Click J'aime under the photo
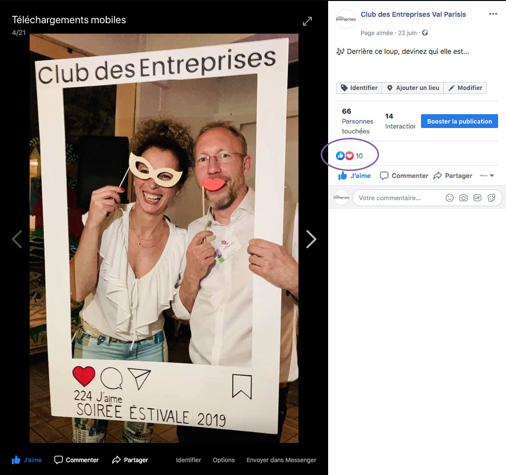Screen dimensions: 506x475 tap(27, 460)
